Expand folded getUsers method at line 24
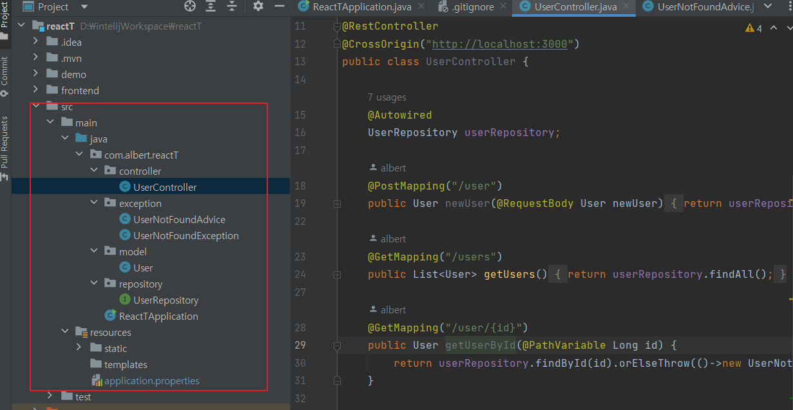The height and width of the screenshot is (410, 793). (x=336, y=275)
